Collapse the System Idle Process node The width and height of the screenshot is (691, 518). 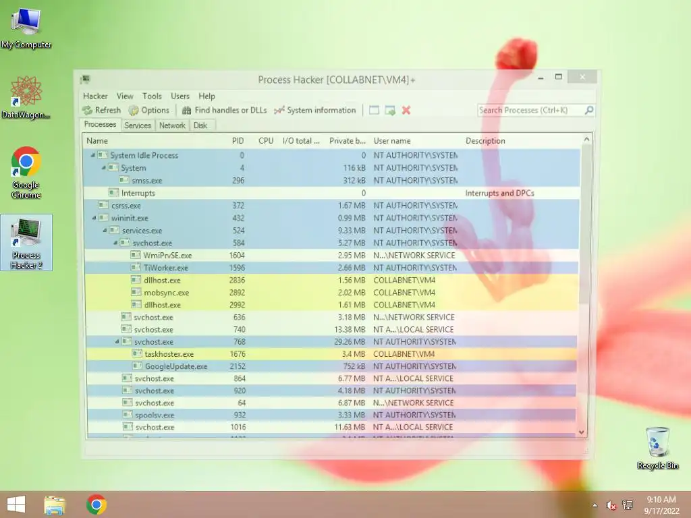(x=93, y=155)
